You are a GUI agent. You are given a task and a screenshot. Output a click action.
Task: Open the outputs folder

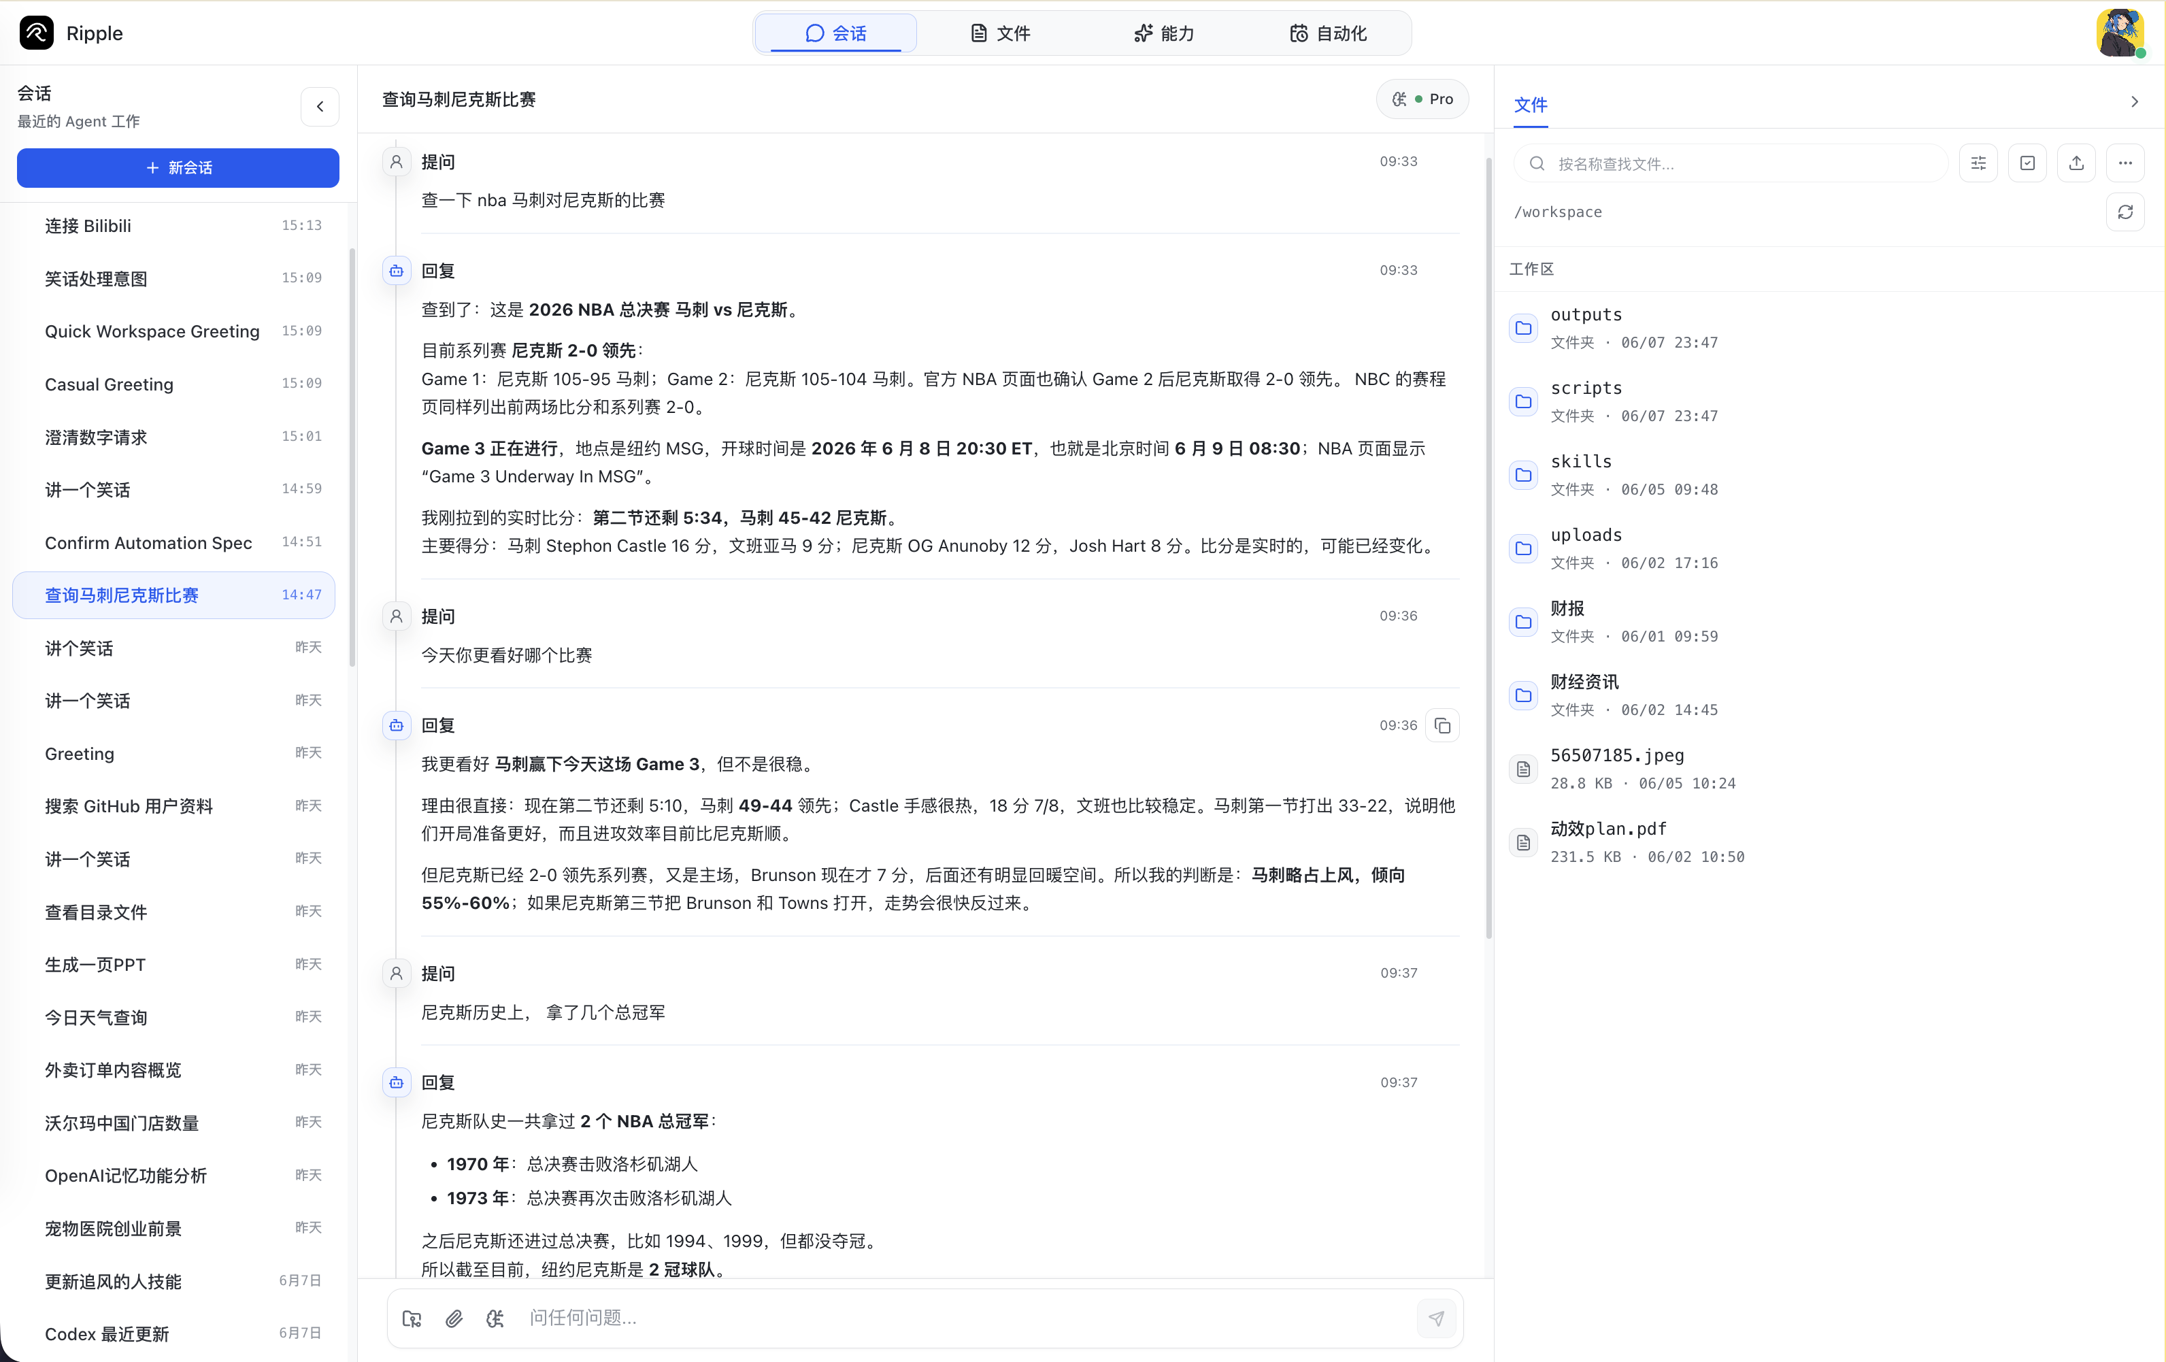tap(1828, 327)
